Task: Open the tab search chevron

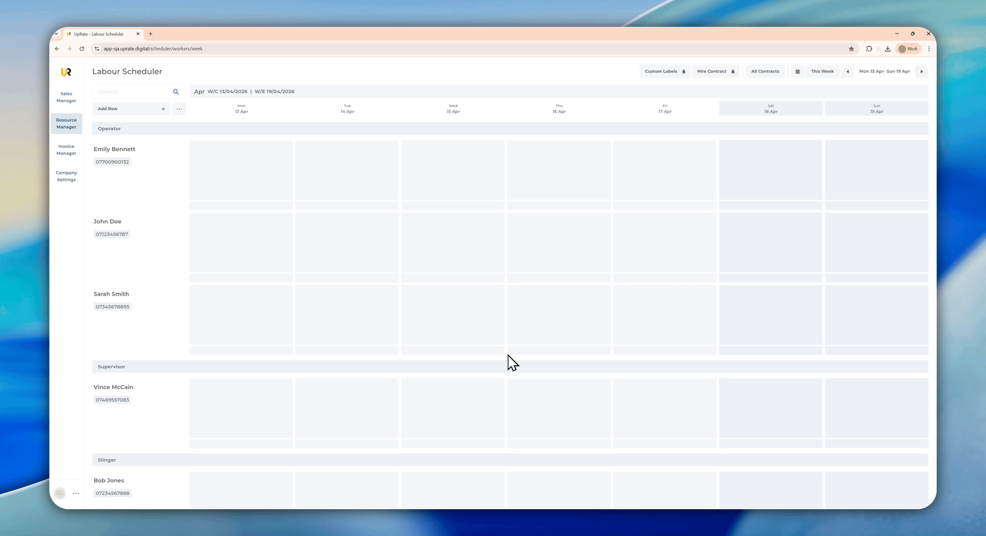Action: [x=56, y=34]
